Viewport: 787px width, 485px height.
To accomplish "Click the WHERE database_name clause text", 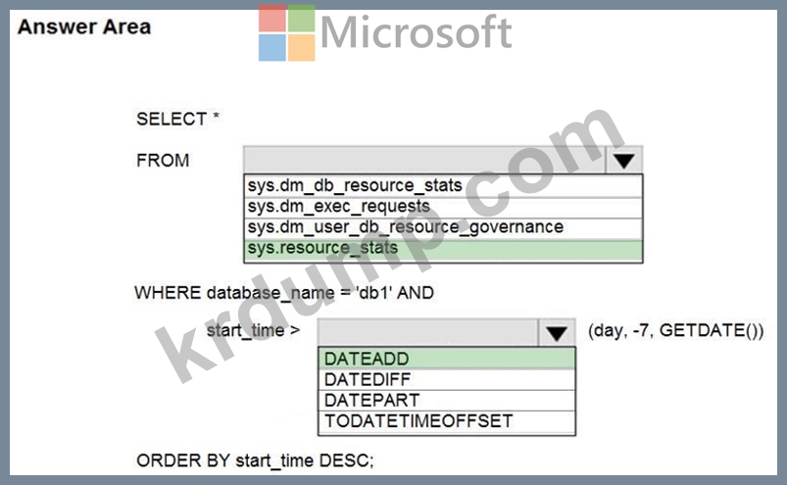I will pyautogui.click(x=284, y=293).
